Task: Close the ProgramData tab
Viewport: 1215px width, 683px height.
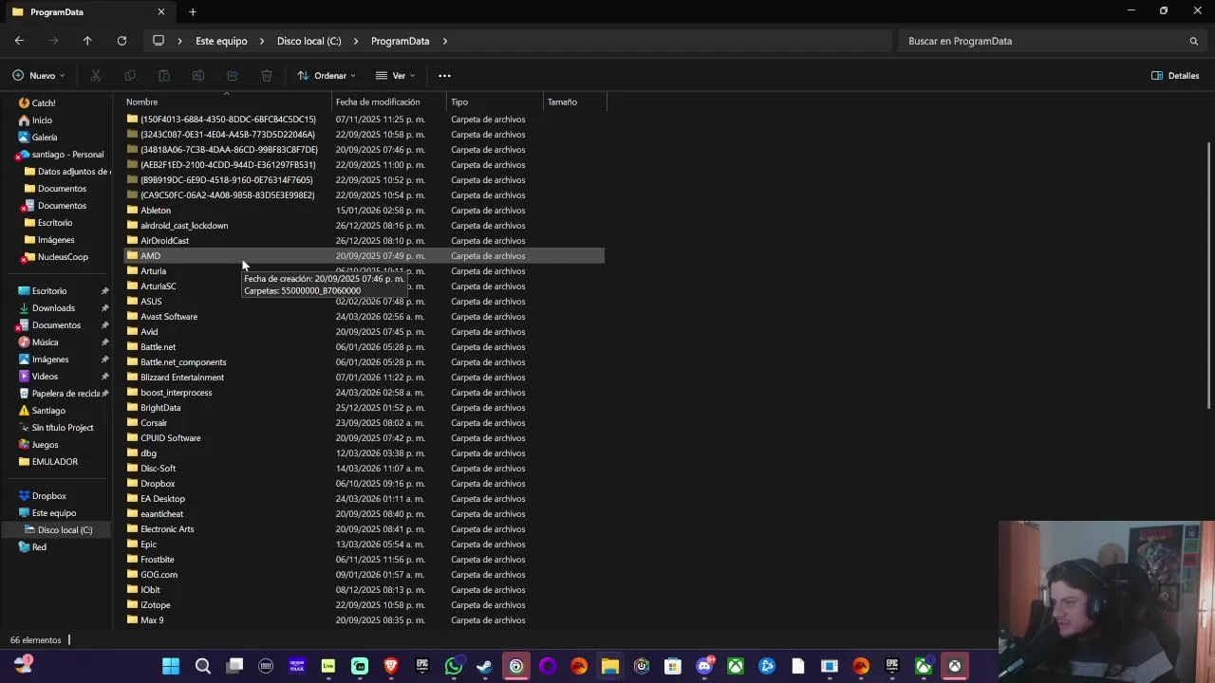Action: (161, 11)
